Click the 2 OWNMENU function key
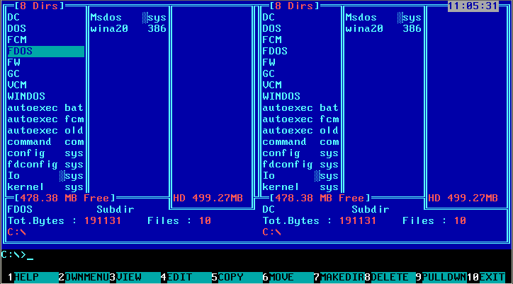This screenshot has width=513, height=284. point(84,277)
